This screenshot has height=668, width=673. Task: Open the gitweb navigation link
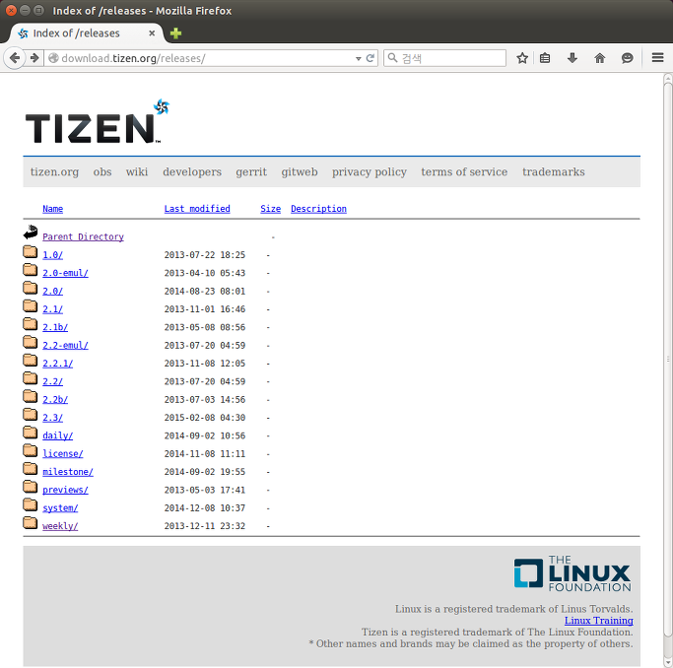coord(300,171)
